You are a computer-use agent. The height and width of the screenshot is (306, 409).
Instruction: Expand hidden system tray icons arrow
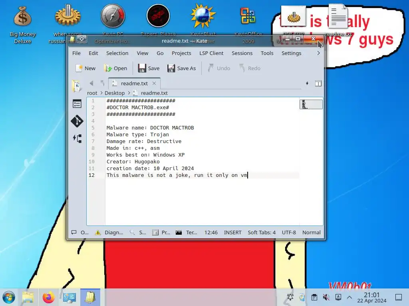349,297
